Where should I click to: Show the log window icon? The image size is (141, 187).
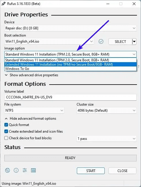33,170
